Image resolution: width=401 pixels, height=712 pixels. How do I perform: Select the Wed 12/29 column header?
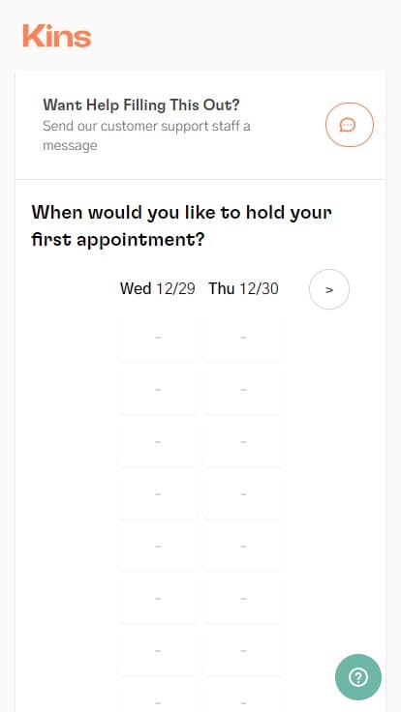pos(157,289)
